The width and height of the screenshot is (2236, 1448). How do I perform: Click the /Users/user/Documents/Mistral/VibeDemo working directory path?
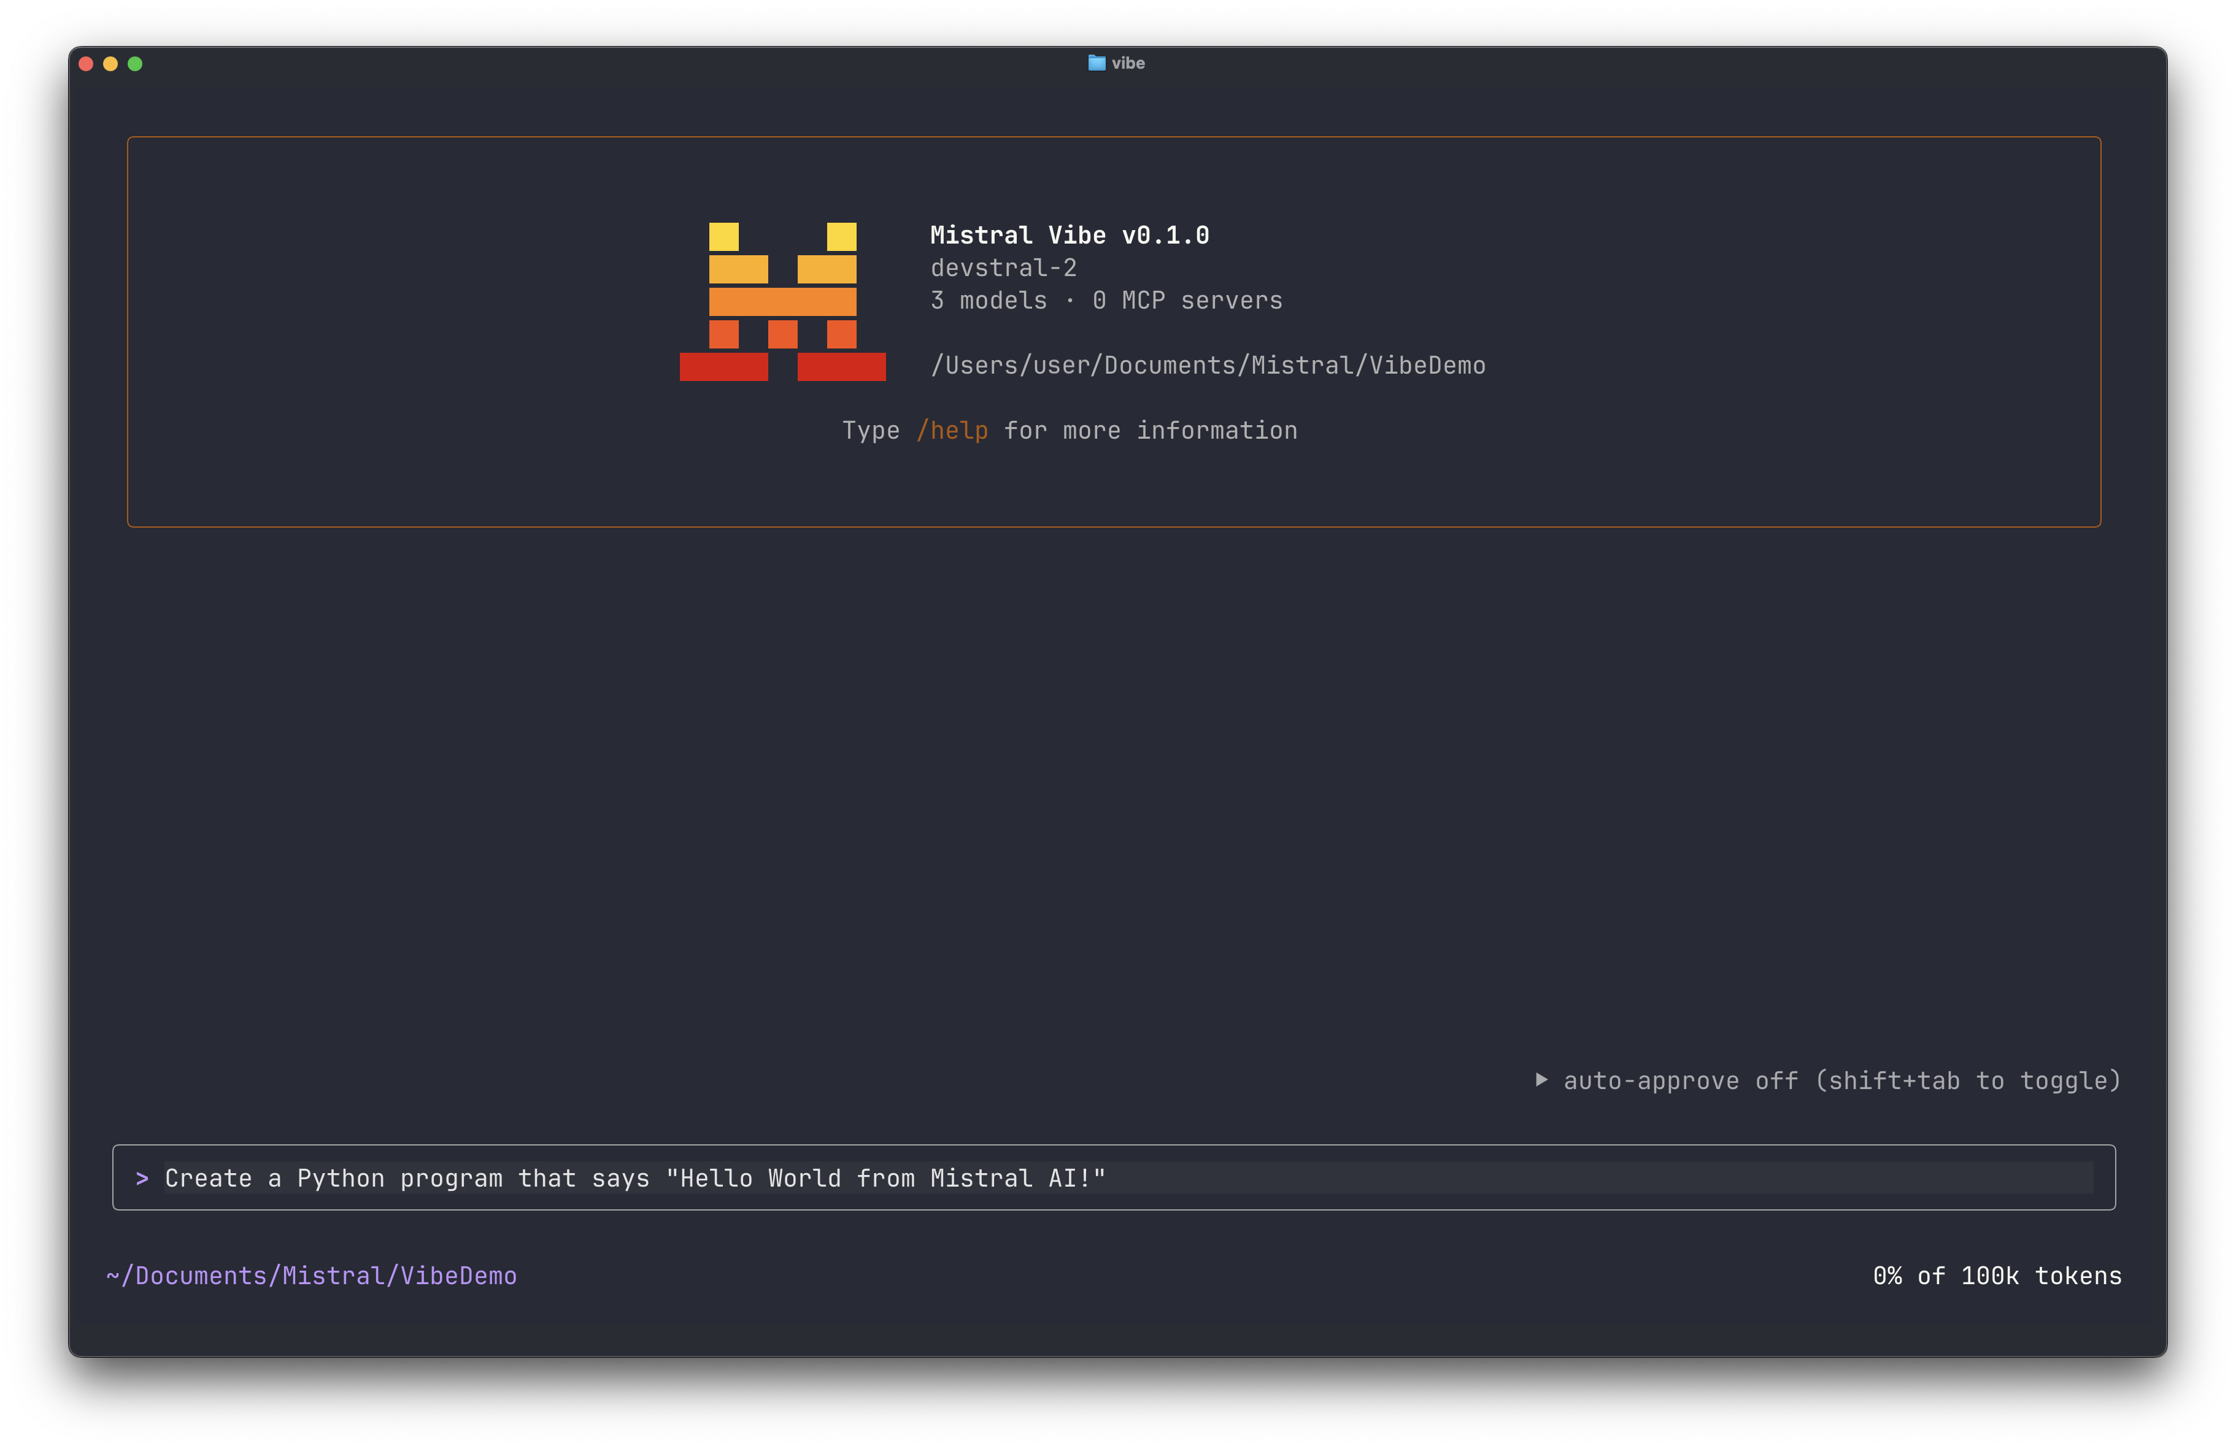tap(1207, 366)
